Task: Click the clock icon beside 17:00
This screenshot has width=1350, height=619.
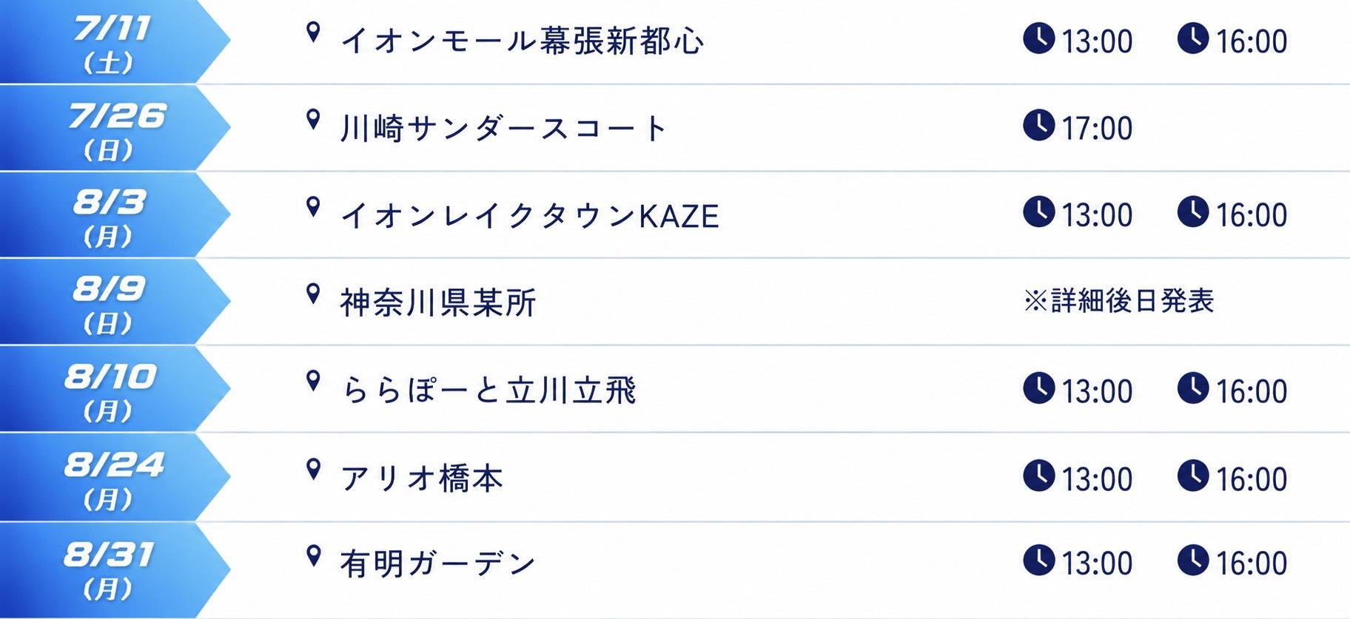Action: coord(1038,125)
